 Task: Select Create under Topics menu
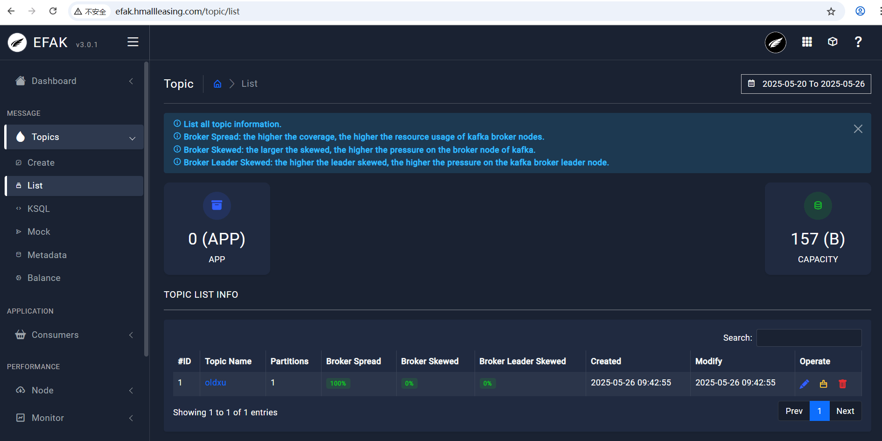point(41,163)
